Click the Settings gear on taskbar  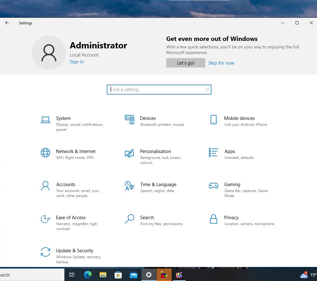click(149, 275)
